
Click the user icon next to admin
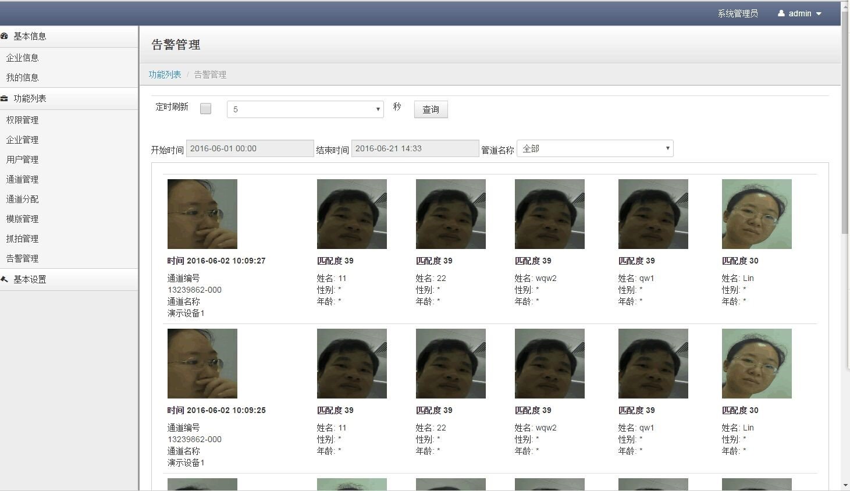click(x=781, y=13)
